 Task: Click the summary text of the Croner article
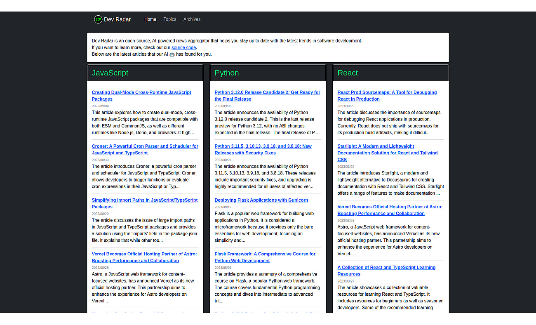tap(144, 177)
